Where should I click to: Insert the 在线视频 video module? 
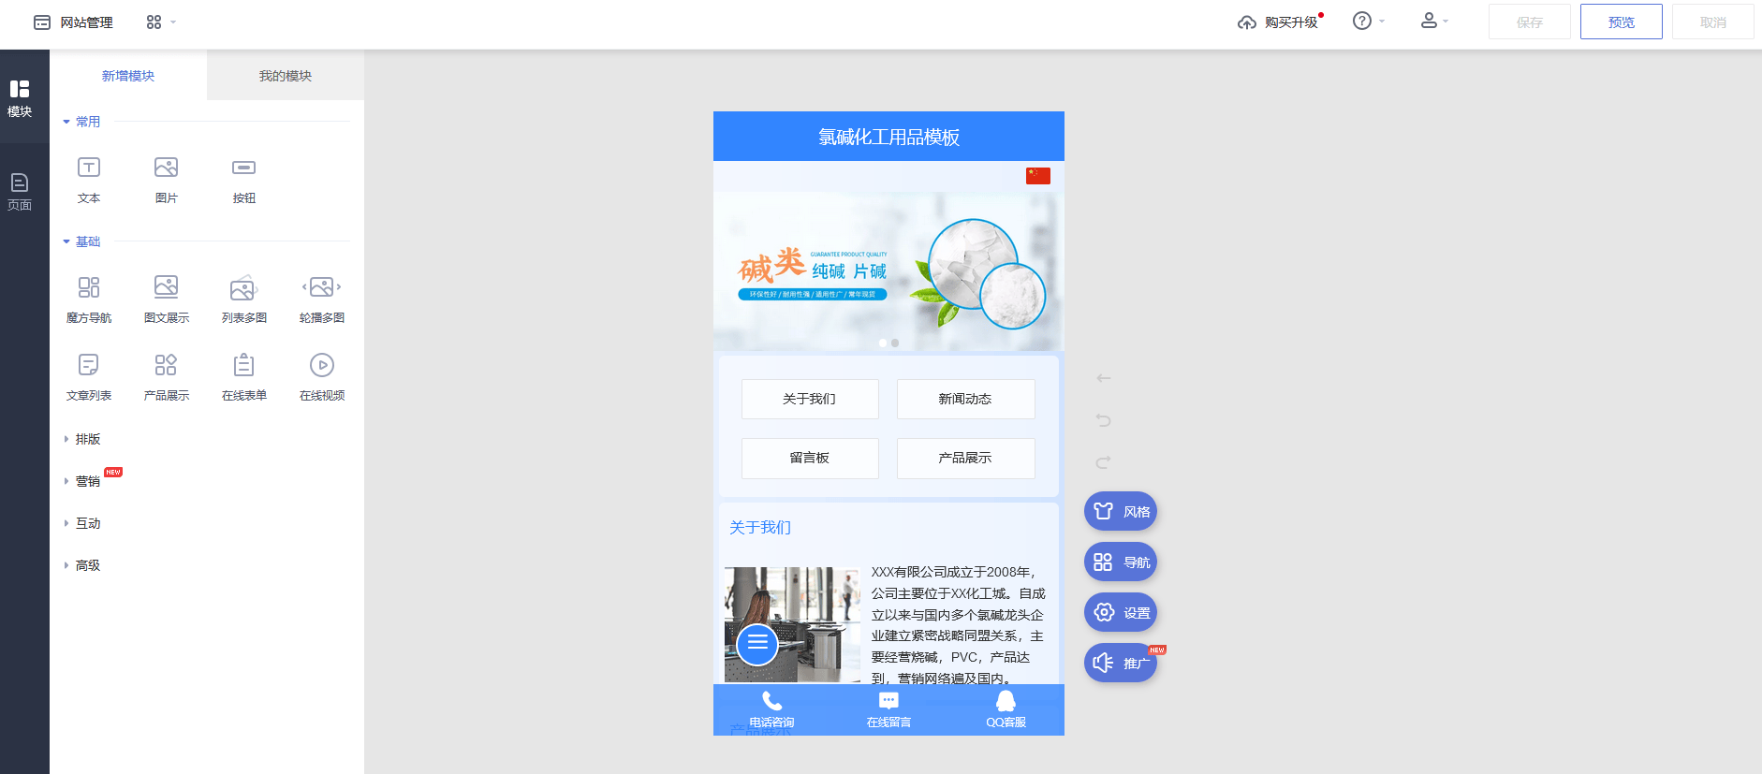tap(321, 377)
